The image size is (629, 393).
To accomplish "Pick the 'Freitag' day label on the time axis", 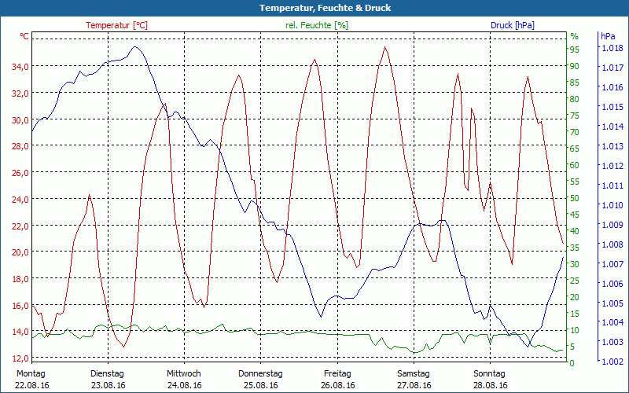I will coord(337,373).
